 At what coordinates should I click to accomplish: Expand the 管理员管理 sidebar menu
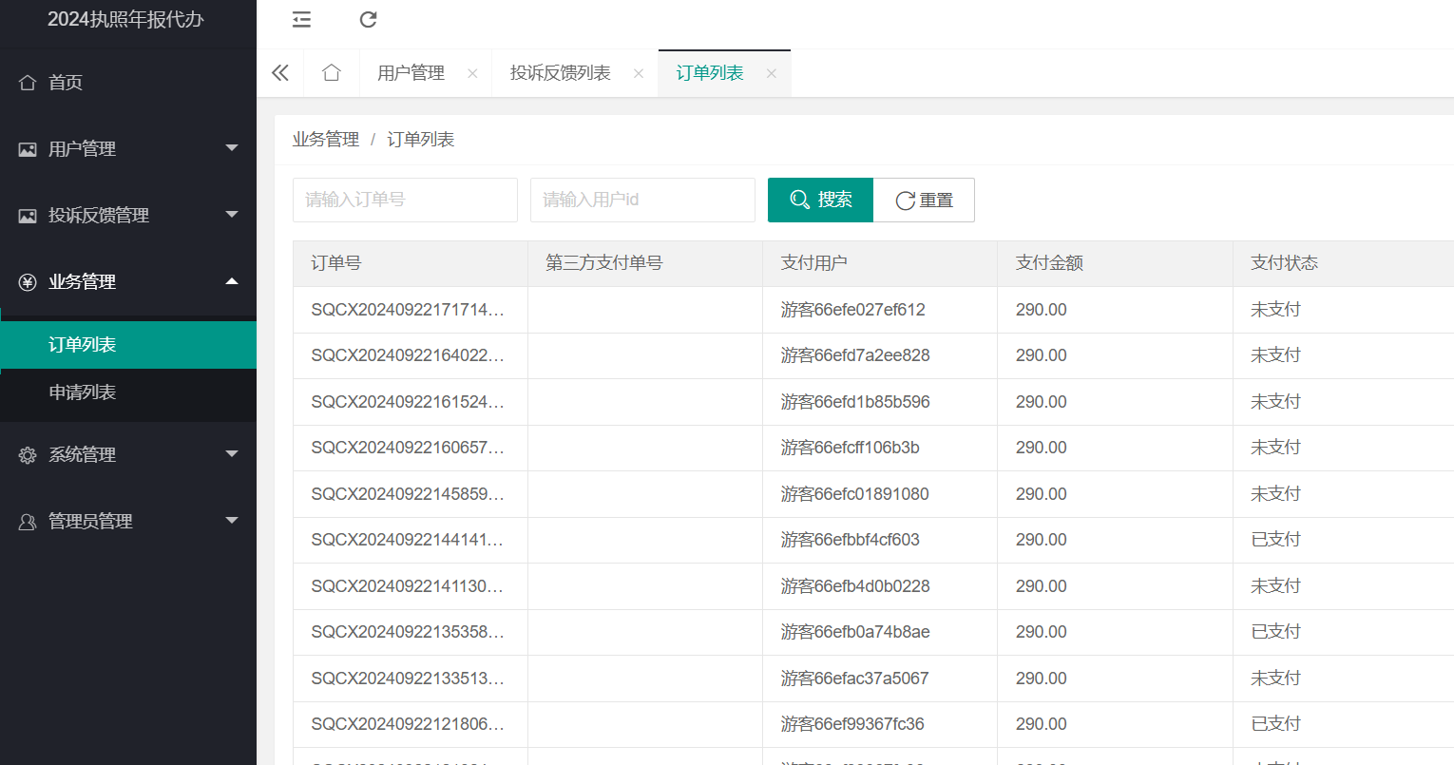click(x=128, y=522)
